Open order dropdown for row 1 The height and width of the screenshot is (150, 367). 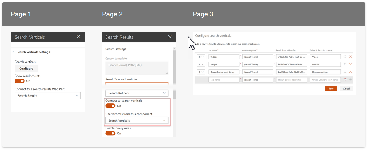tap(201, 57)
